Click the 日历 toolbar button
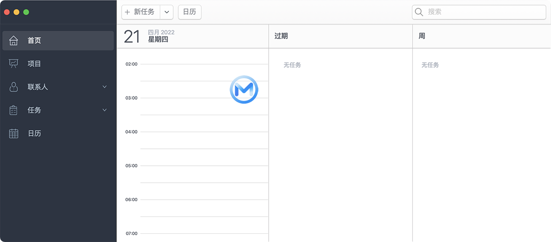The image size is (551, 242). [190, 12]
